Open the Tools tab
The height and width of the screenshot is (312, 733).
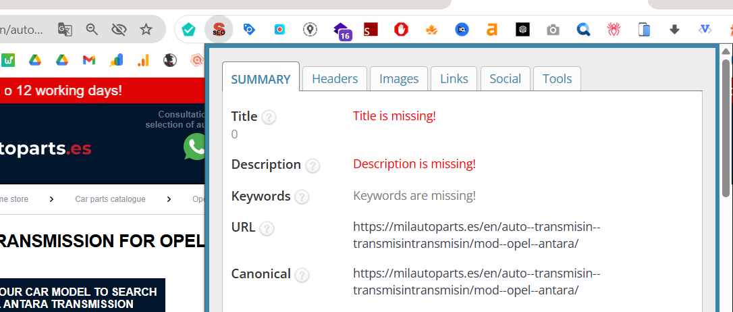point(557,79)
